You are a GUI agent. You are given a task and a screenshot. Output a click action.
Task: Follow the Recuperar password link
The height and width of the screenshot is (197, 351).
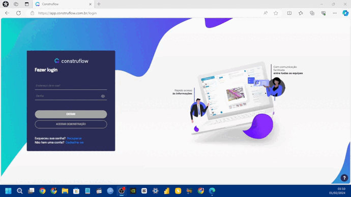(x=74, y=139)
